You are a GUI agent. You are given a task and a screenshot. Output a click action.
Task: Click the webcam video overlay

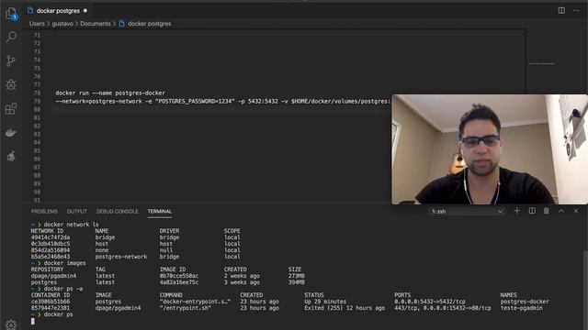[x=490, y=149]
